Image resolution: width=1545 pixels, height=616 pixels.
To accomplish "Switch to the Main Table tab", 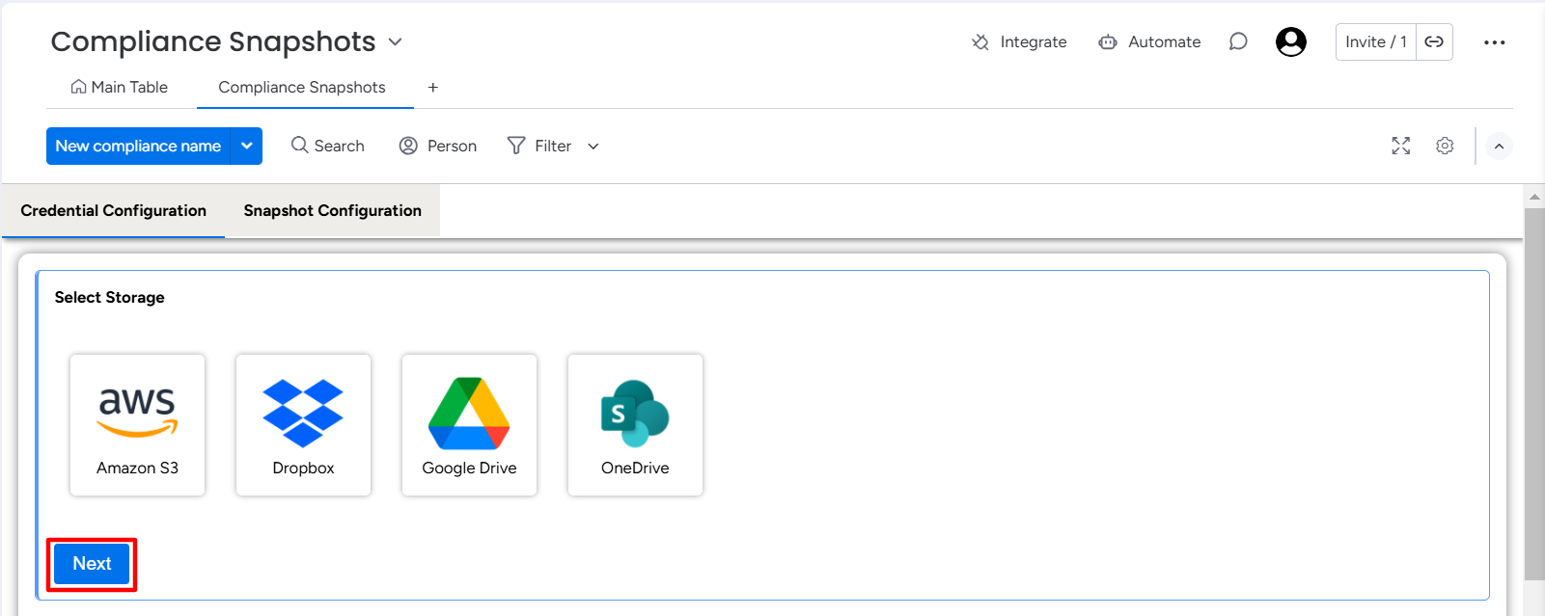I will pyautogui.click(x=120, y=87).
